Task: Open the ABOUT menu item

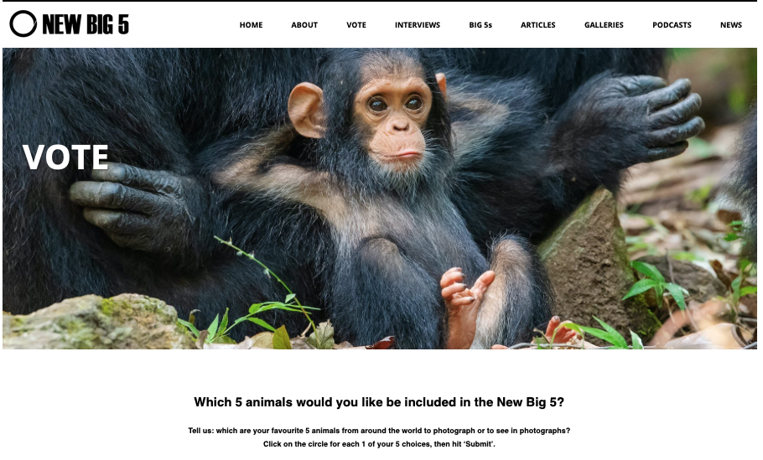Action: tap(304, 25)
